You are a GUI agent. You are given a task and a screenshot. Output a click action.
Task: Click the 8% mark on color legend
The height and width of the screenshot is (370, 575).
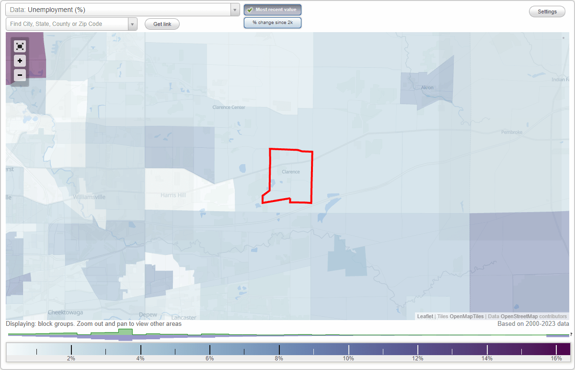click(x=279, y=358)
